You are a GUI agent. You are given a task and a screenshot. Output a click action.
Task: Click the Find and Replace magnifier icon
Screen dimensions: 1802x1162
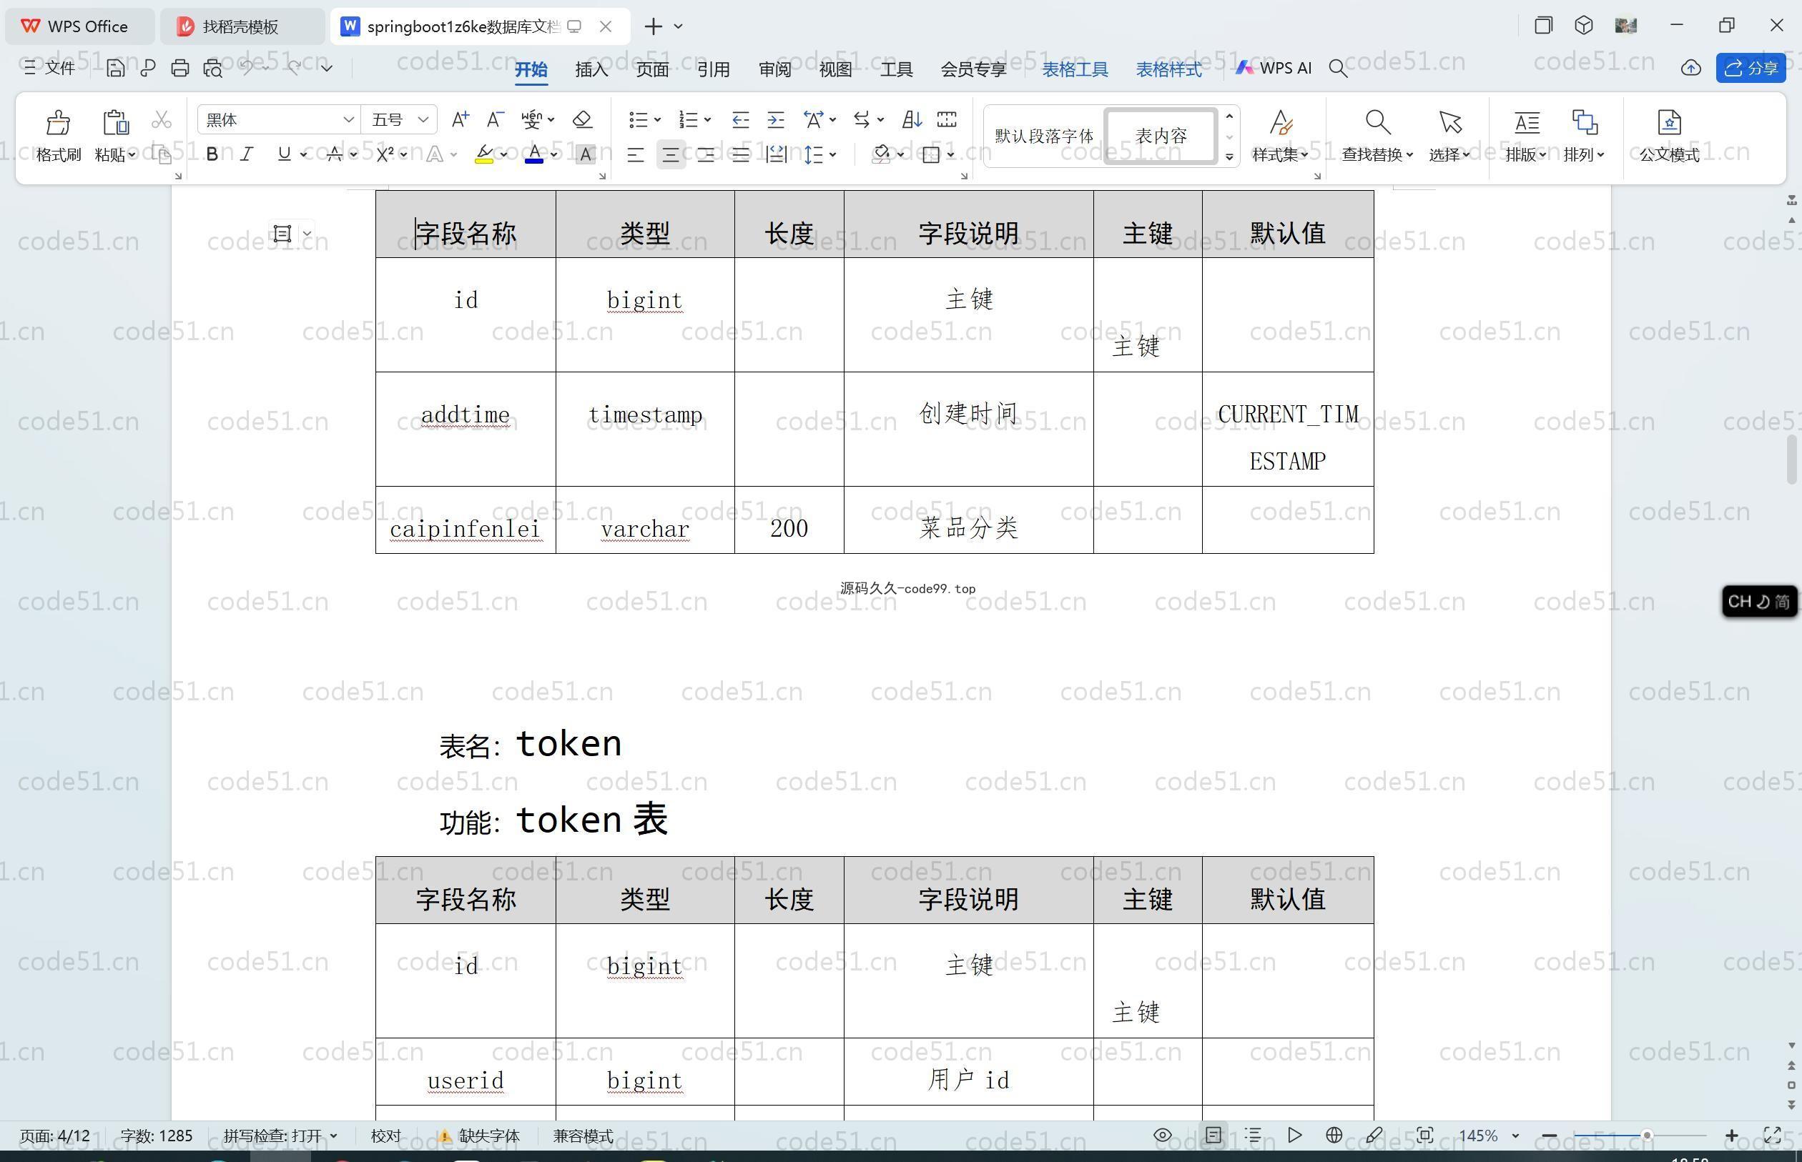(x=1378, y=121)
